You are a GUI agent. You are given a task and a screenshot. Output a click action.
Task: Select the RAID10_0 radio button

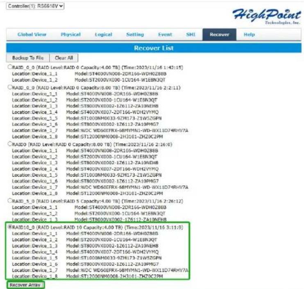coord(10,227)
